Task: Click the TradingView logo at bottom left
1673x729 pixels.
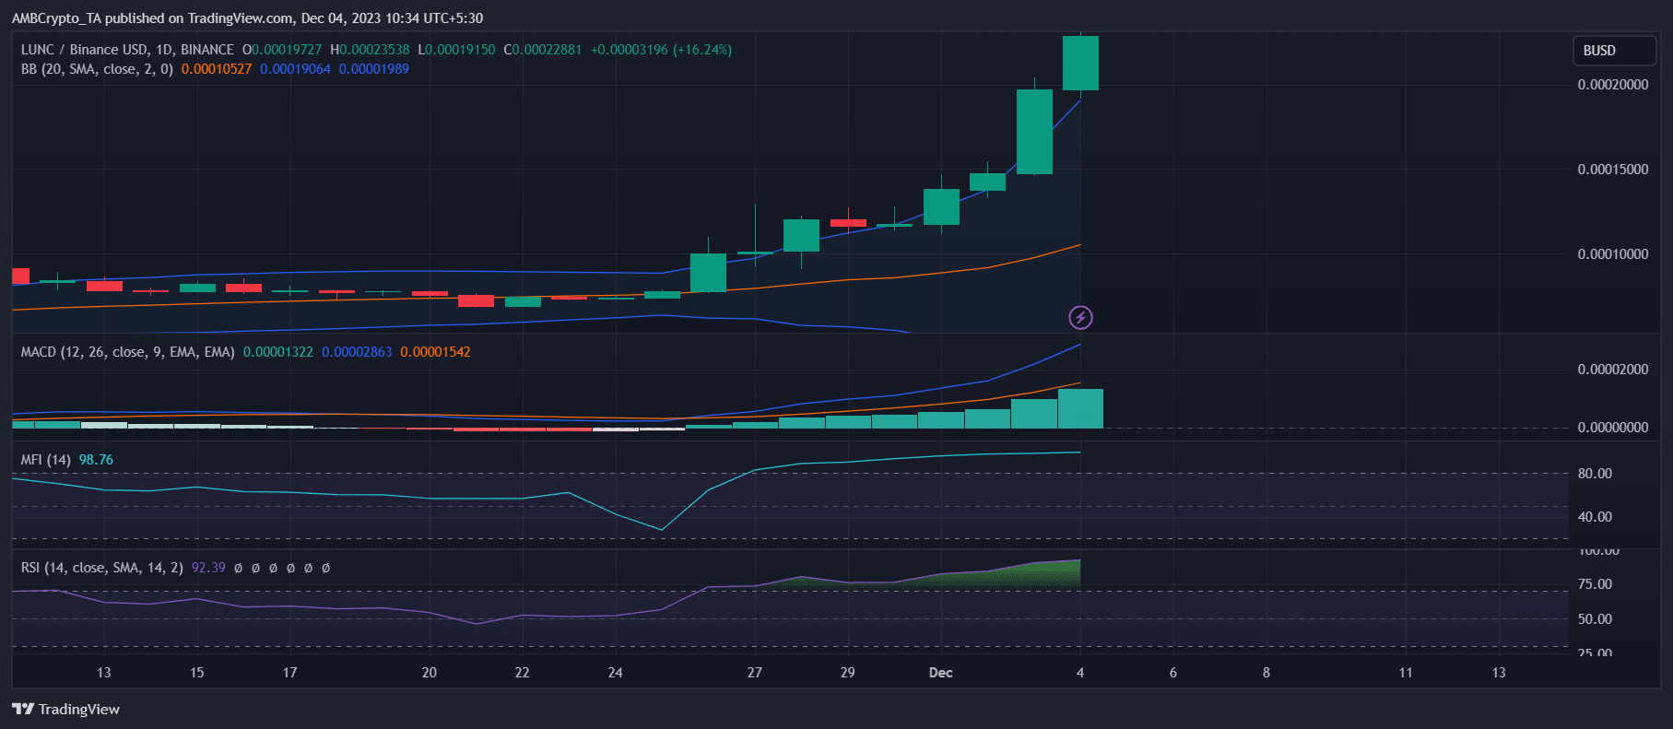Action: pos(65,709)
